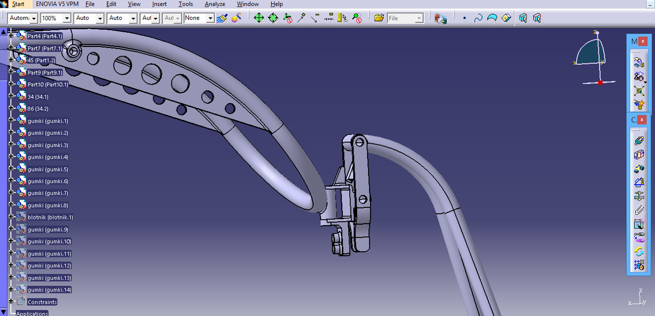Click the yellow open folder icon
This screenshot has height=316, width=655.
coord(379,18)
